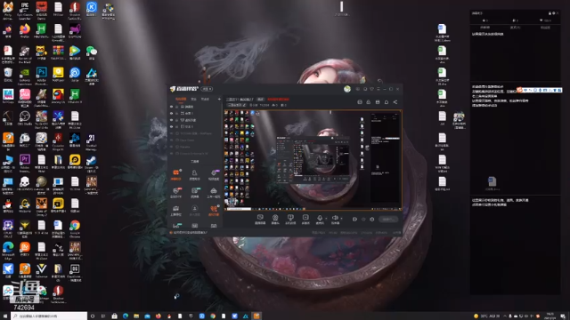Open the Microsoft Edge desktop shortcut
570x320 pixels.
click(8, 251)
